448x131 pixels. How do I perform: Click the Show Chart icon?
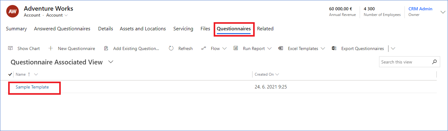coord(10,48)
